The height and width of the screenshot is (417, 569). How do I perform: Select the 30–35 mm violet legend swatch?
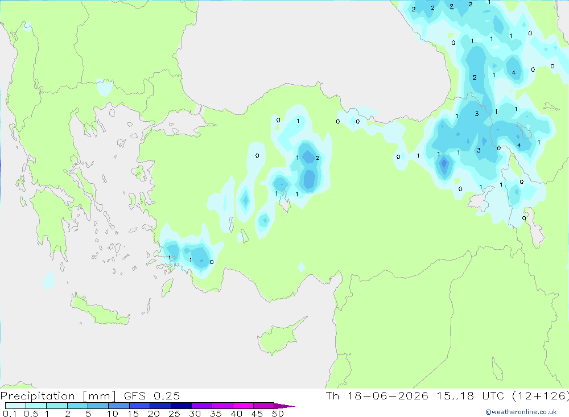pyautogui.click(x=202, y=406)
